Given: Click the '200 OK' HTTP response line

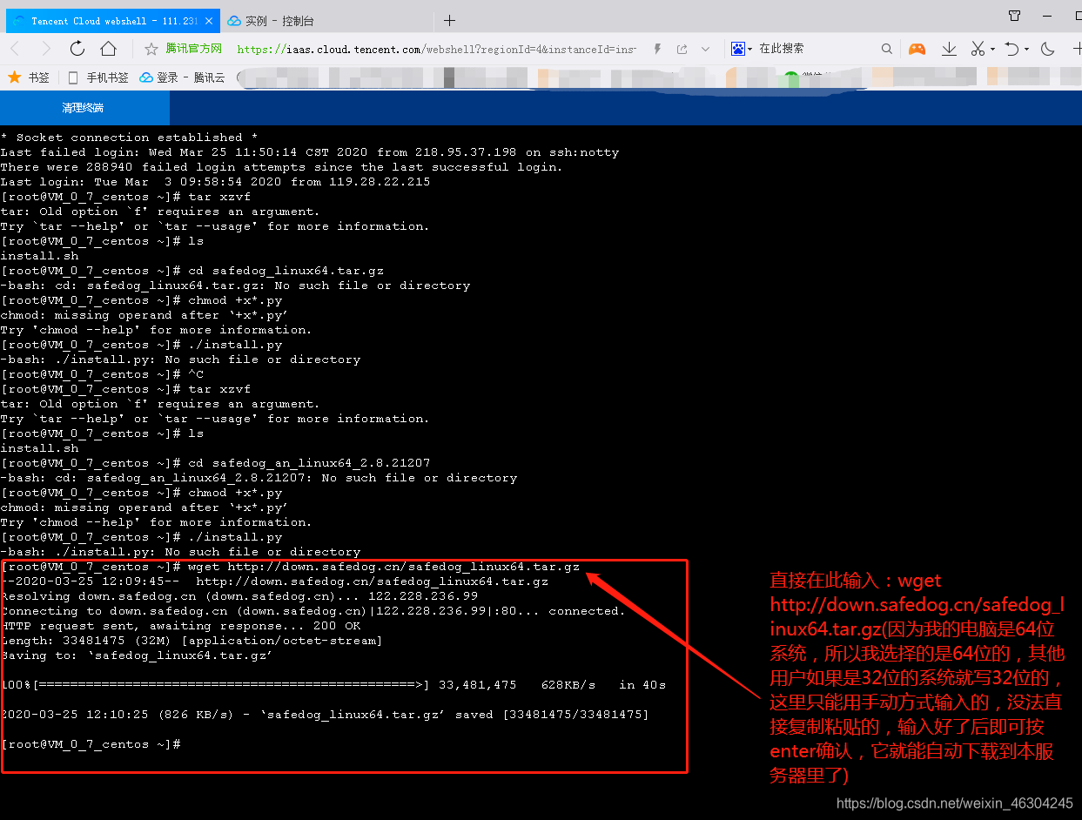Looking at the screenshot, I should coord(180,626).
